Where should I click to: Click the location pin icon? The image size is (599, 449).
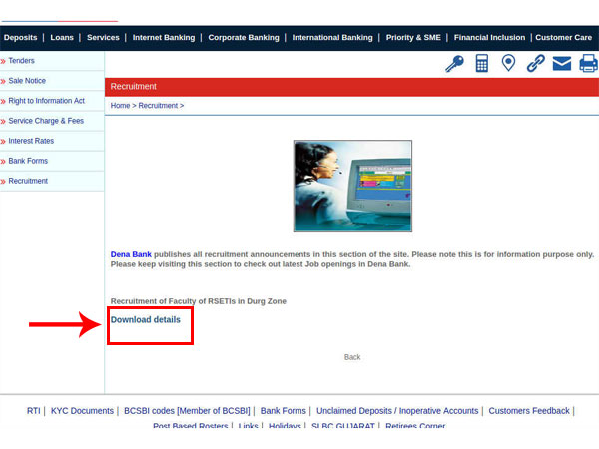click(508, 63)
